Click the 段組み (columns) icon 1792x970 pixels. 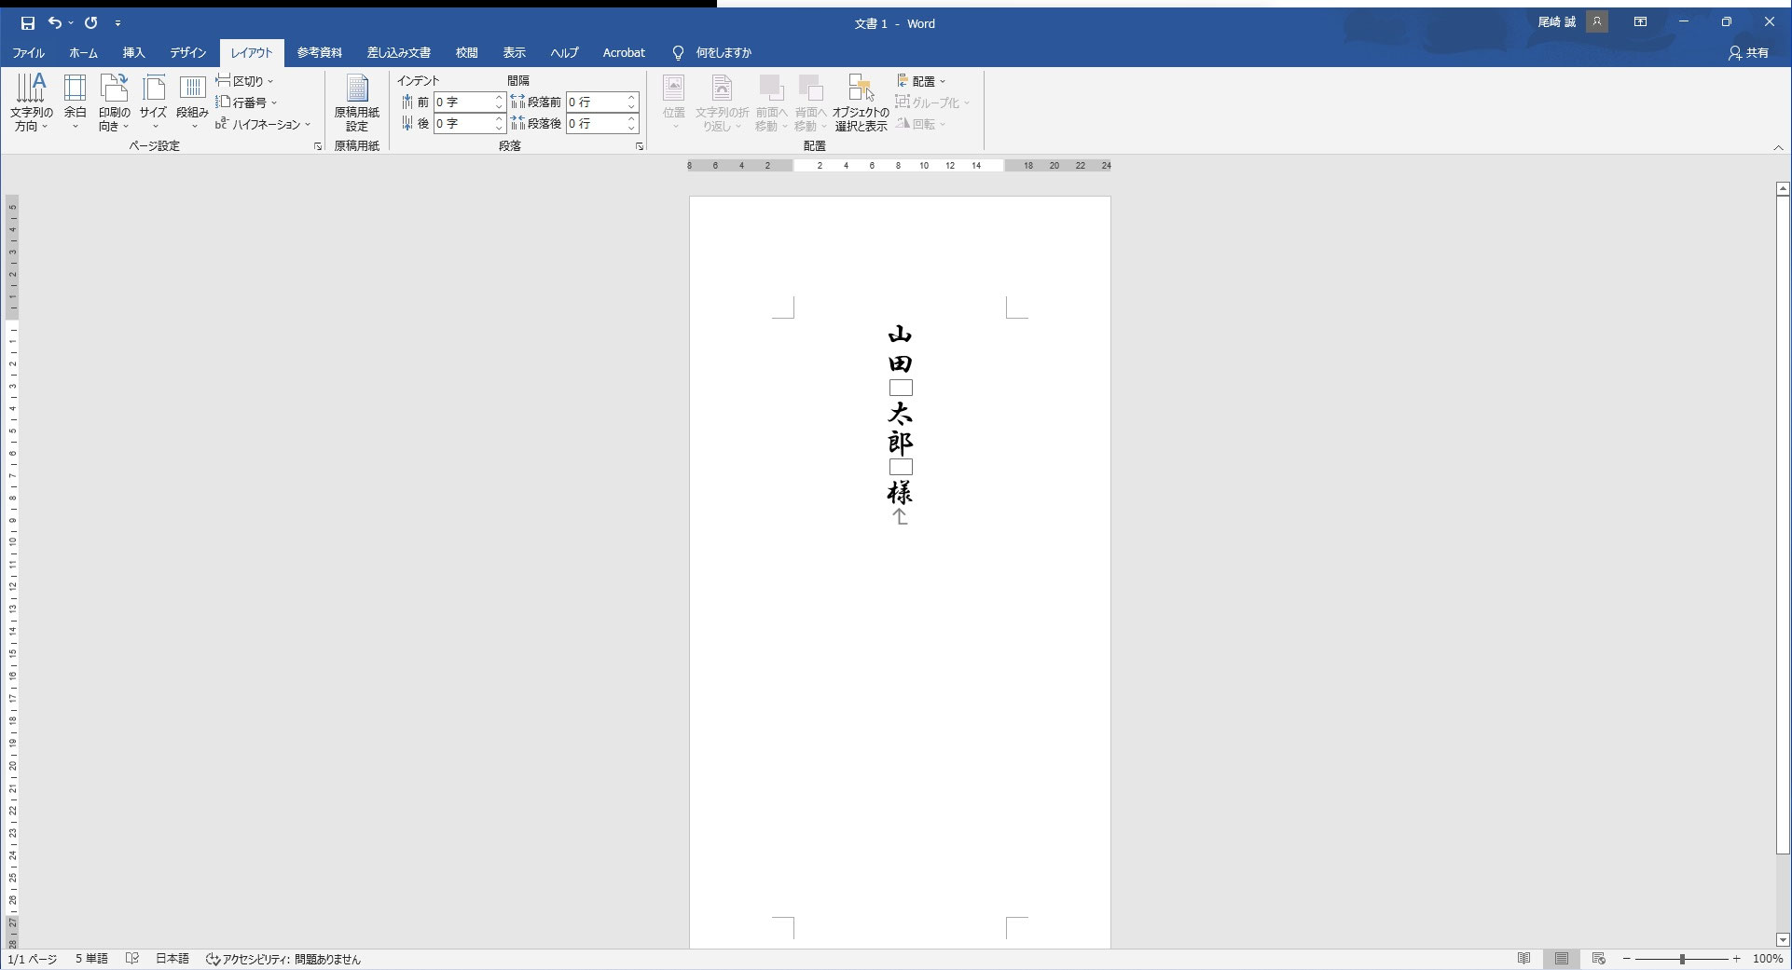[191, 101]
